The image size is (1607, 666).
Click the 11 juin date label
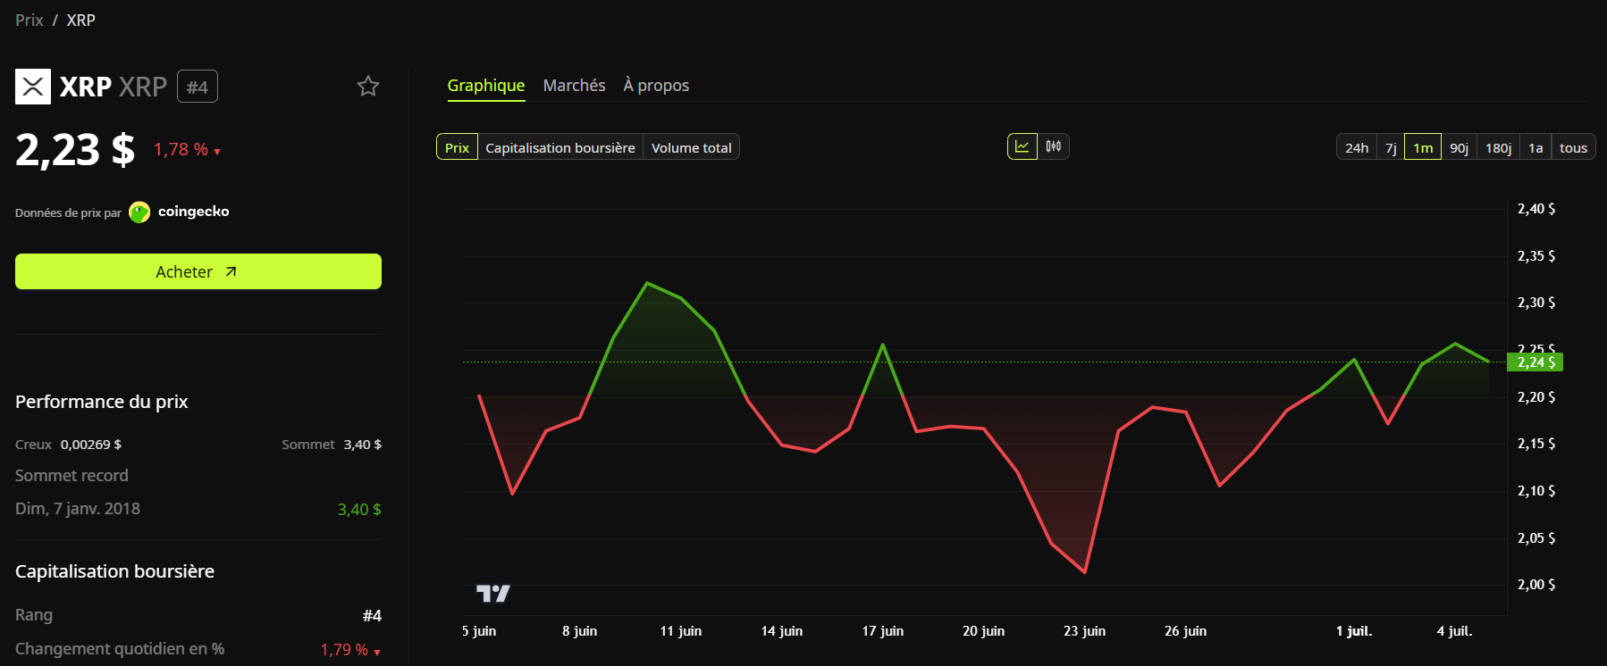681,631
